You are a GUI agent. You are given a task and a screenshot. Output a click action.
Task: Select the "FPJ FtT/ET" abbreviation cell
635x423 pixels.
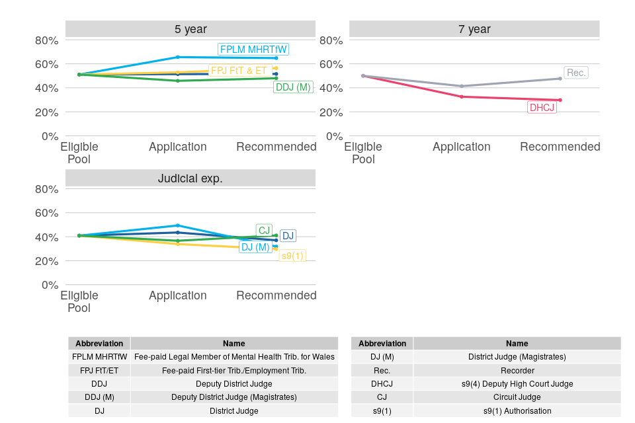(99, 371)
